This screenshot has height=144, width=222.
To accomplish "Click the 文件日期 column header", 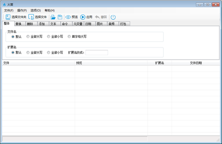I will [196, 63].
